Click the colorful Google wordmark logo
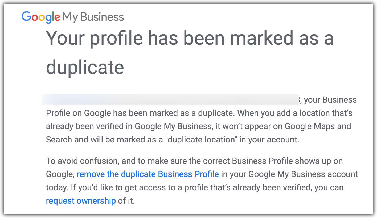The height and width of the screenshot is (218, 377). coord(41,17)
